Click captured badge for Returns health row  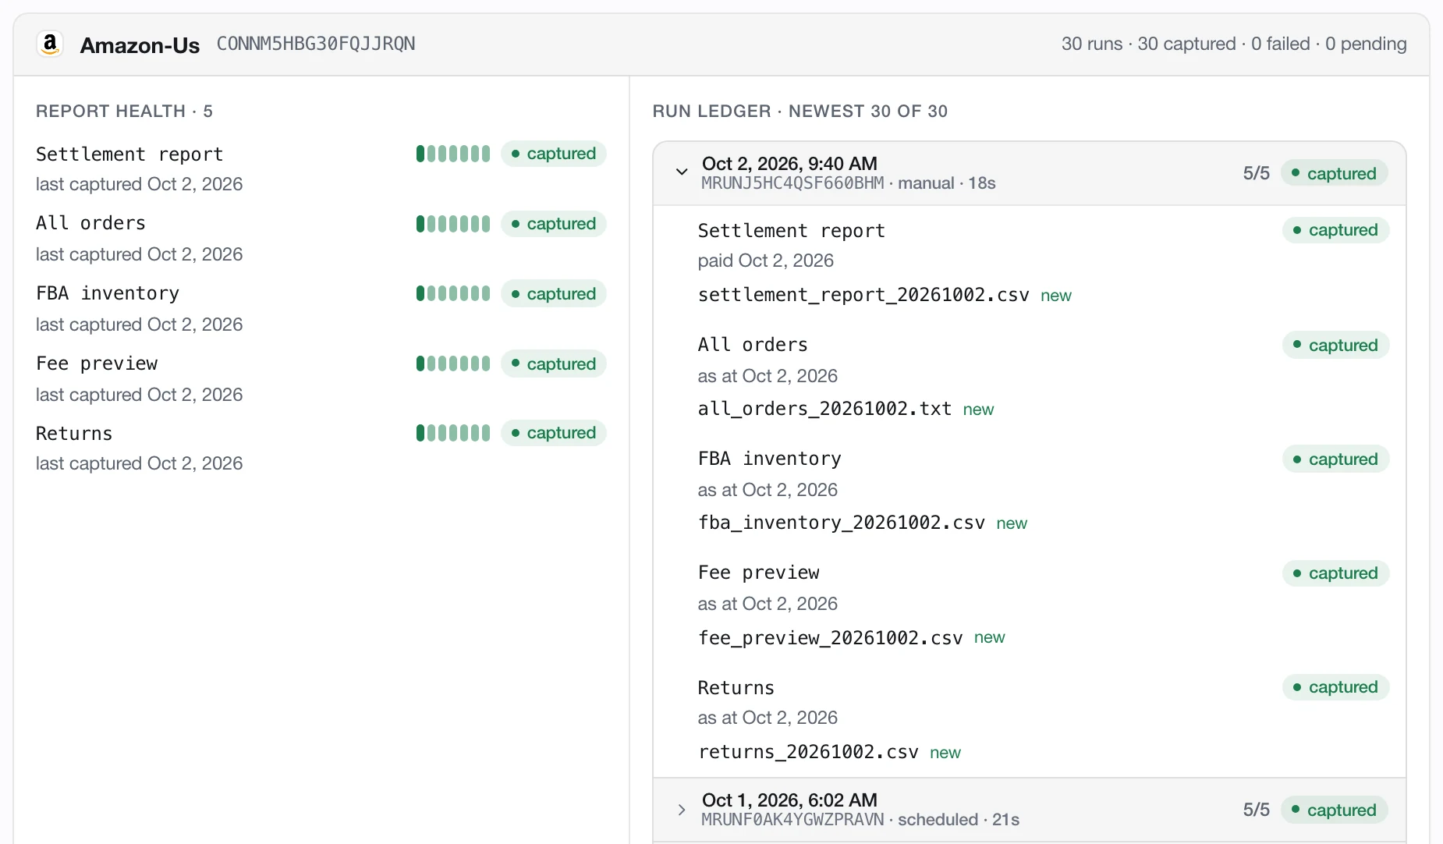554,433
